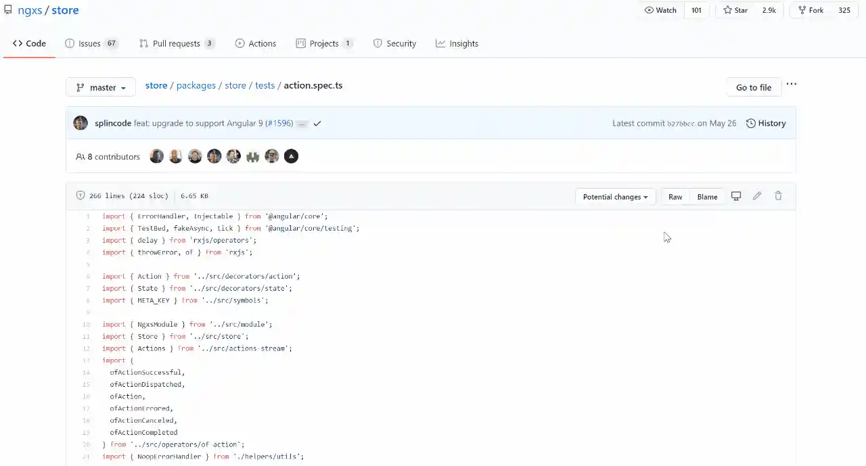This screenshot has height=466, width=866.
Task: Star the repository
Action: click(735, 10)
